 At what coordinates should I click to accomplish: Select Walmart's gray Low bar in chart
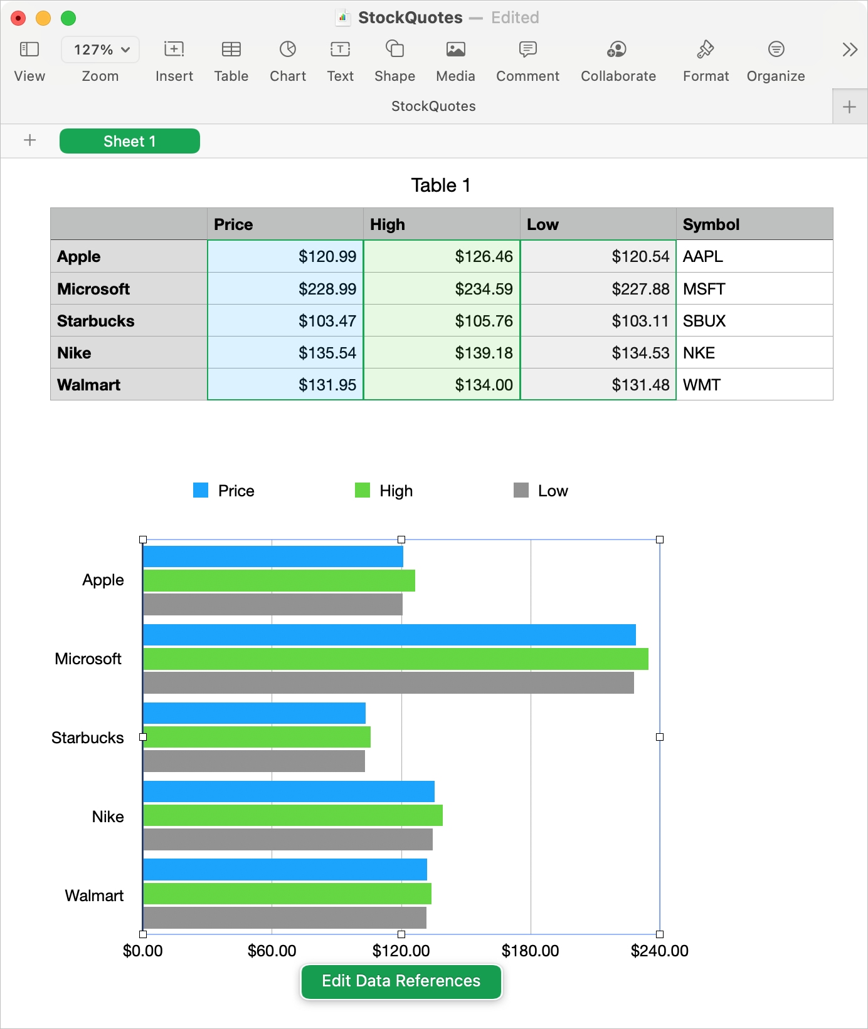pos(285,918)
